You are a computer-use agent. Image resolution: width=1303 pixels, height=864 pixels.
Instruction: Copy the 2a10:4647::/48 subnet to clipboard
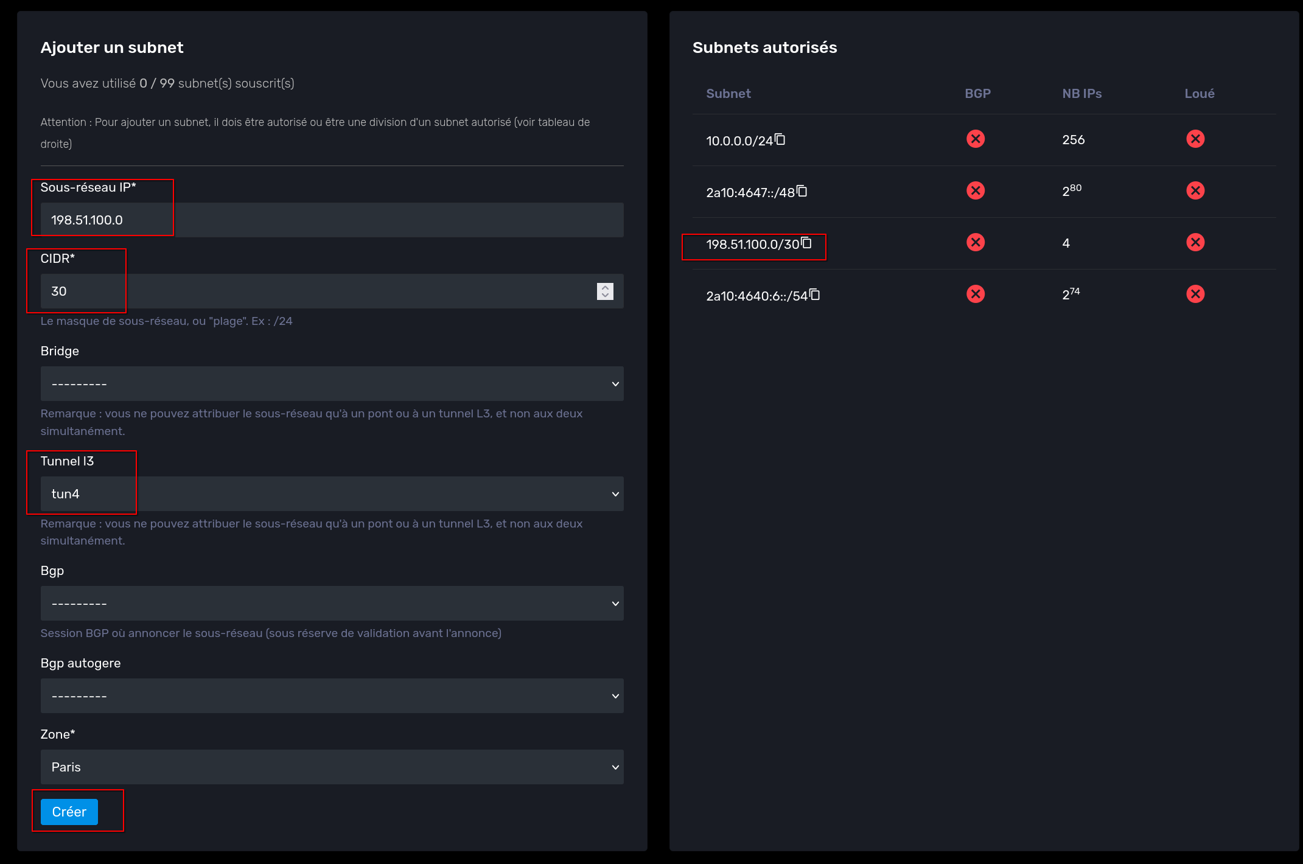(x=802, y=191)
